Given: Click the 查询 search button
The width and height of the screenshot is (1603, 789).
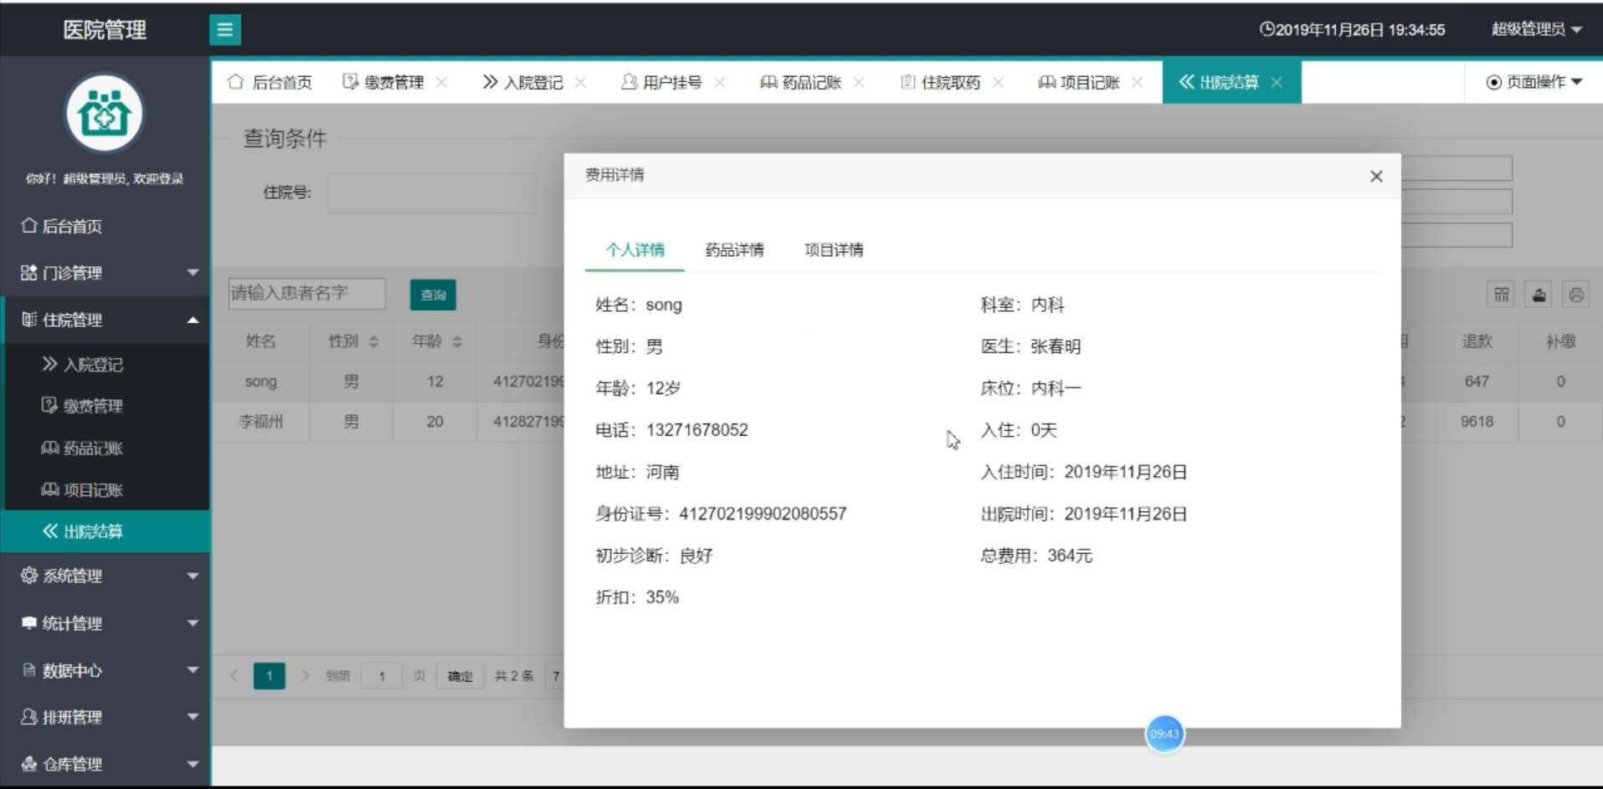Looking at the screenshot, I should [x=432, y=294].
